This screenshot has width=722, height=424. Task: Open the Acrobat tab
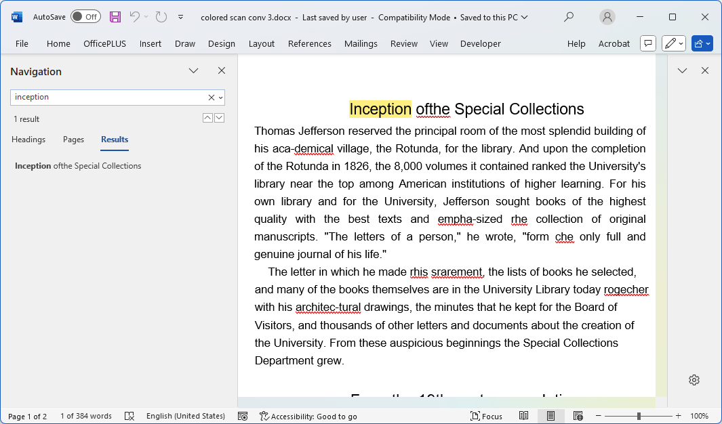tap(614, 44)
